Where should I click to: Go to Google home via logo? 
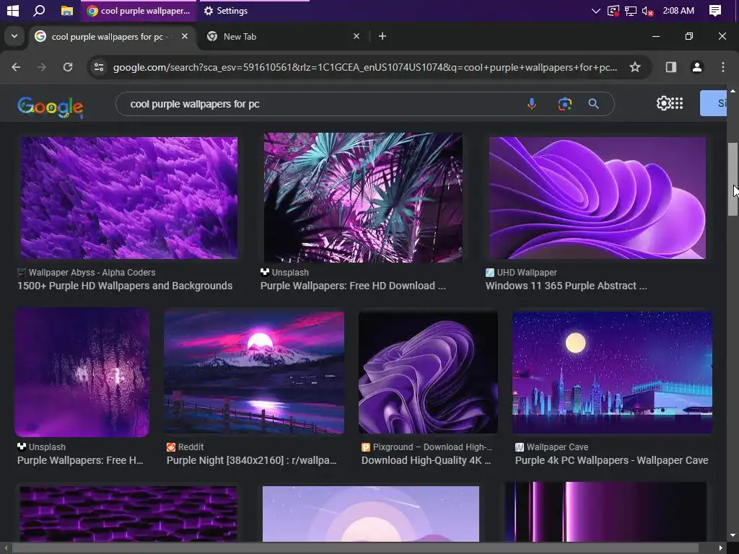pyautogui.click(x=51, y=107)
